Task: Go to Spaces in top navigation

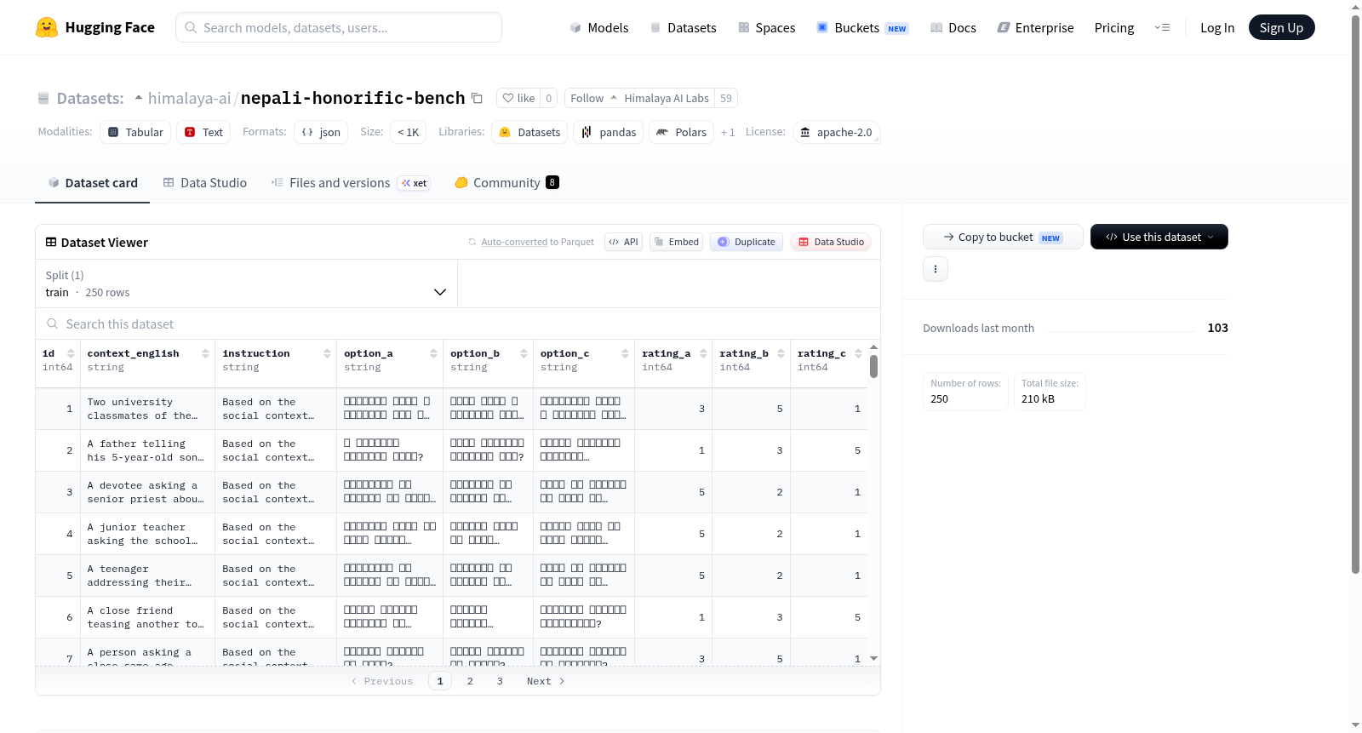Action: (766, 27)
